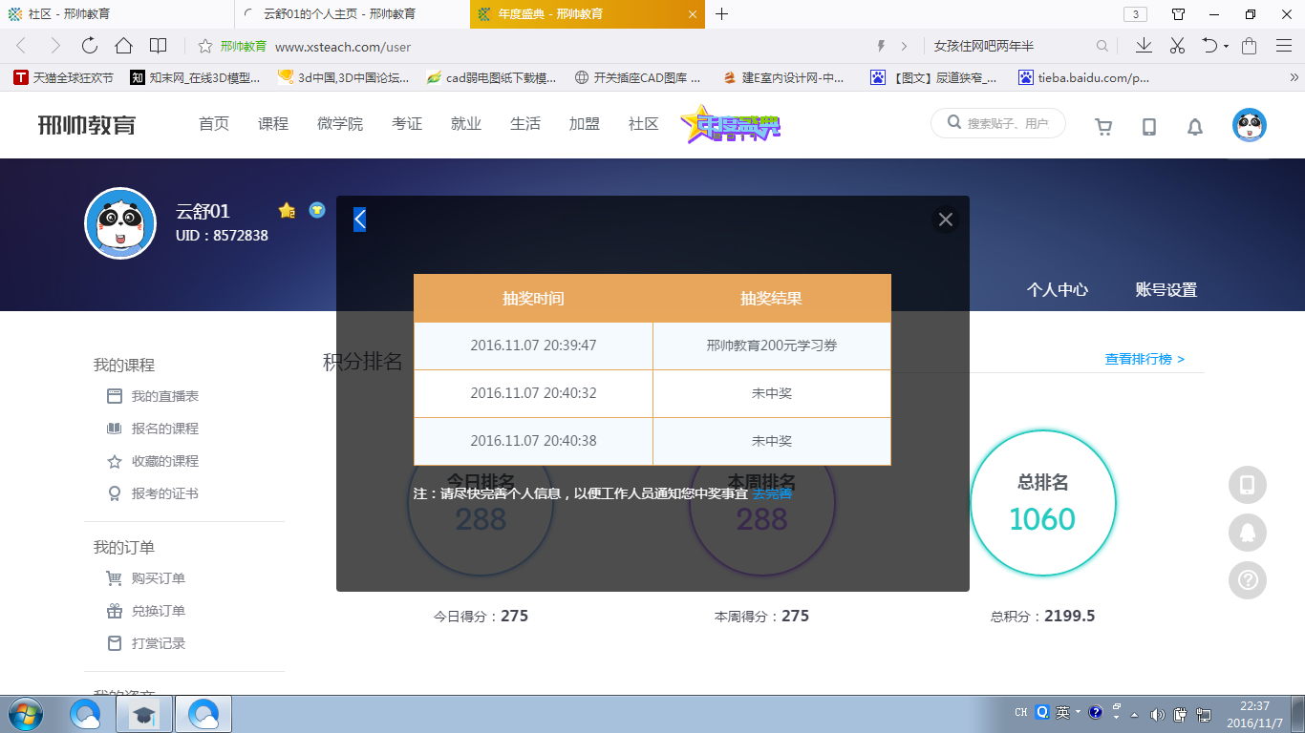Click the cart icon next to 购买订单

(114, 578)
